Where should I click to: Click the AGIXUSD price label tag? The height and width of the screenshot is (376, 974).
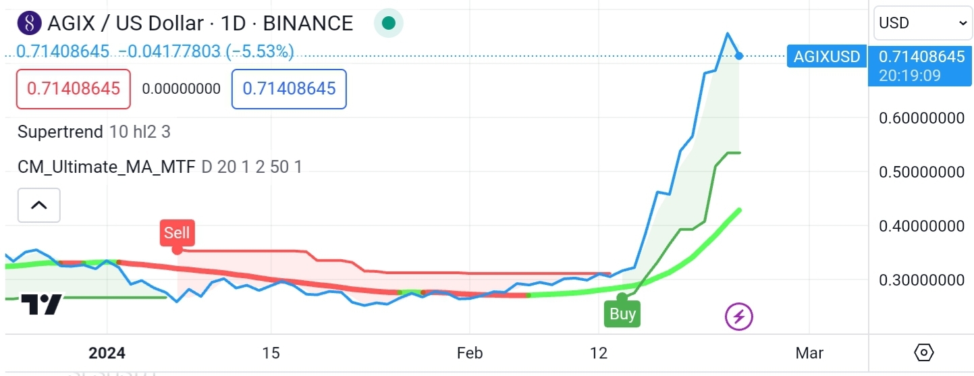pyautogui.click(x=827, y=57)
